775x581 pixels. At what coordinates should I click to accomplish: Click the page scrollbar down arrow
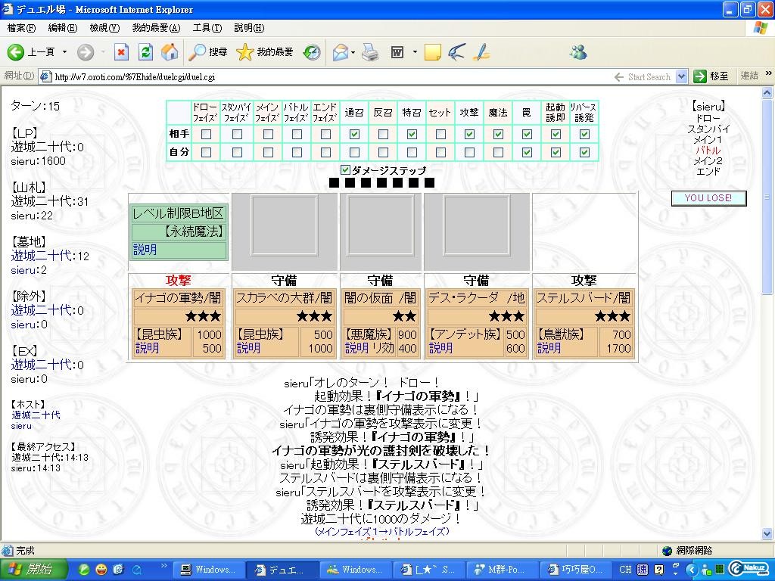767,533
